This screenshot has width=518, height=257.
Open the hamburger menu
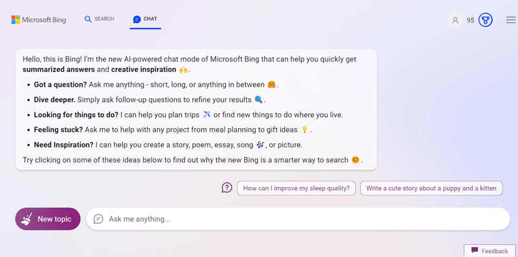coord(511,20)
